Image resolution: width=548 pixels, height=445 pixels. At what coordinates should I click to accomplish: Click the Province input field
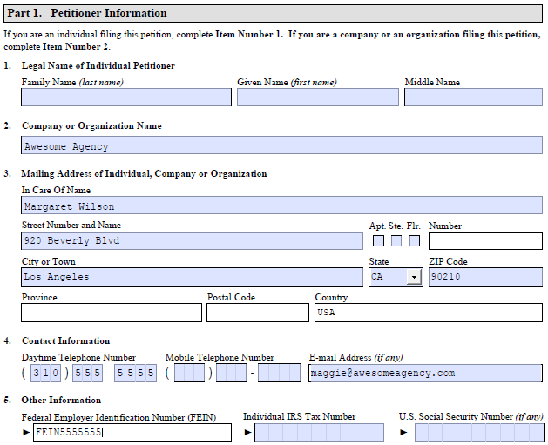(x=112, y=313)
